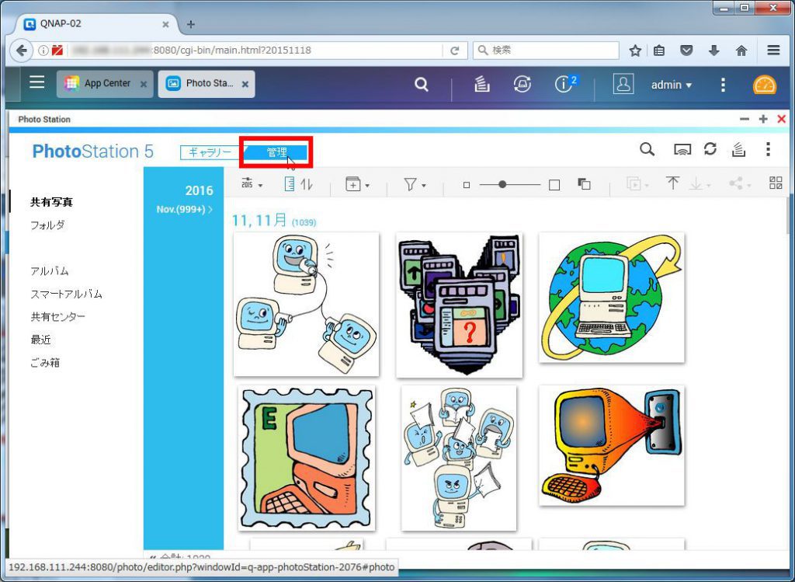Open event notifications info icon
The width and height of the screenshot is (795, 582).
[565, 83]
